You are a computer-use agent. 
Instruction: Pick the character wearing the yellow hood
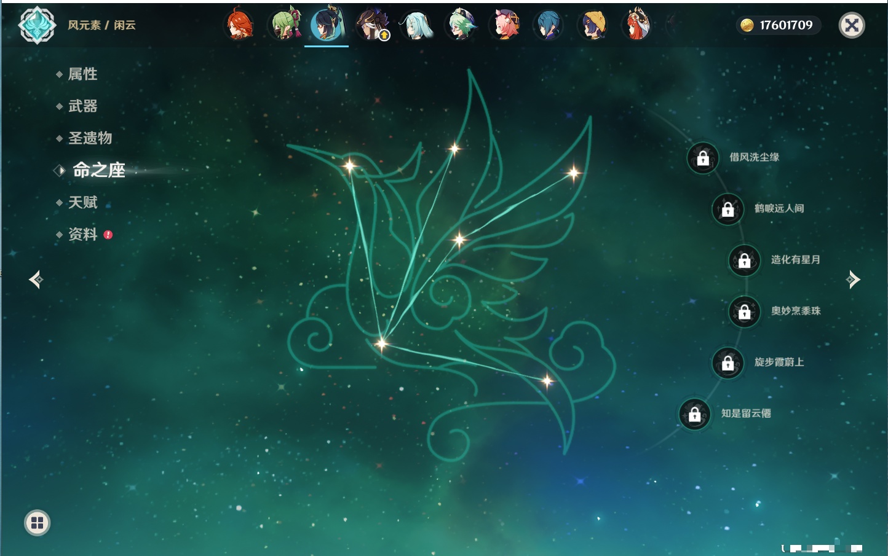tap(593, 26)
